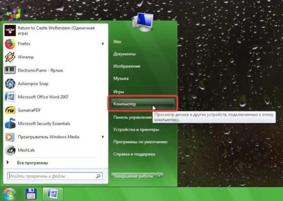Select Microsoft Security Essentials label
The height and width of the screenshot is (201, 283).
tap(44, 124)
